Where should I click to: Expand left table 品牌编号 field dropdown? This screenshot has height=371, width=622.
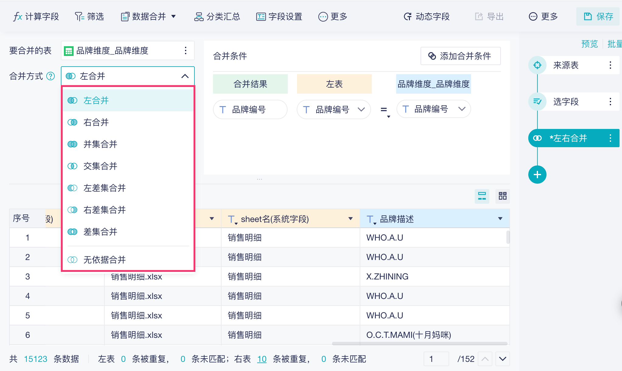coord(361,109)
